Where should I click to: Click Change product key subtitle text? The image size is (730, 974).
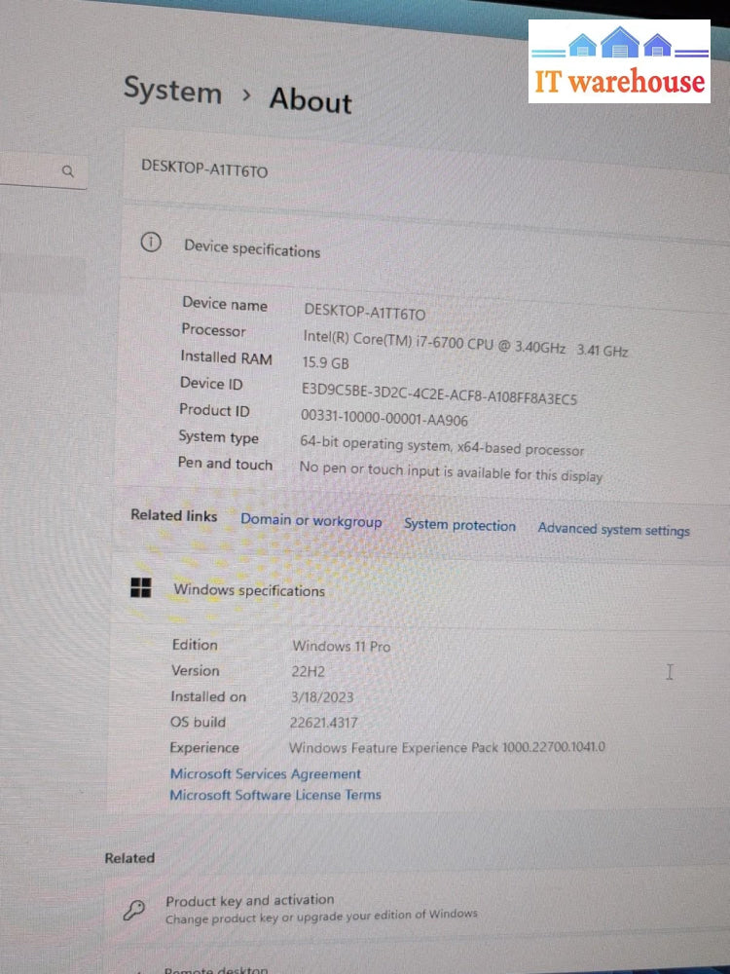point(321,917)
